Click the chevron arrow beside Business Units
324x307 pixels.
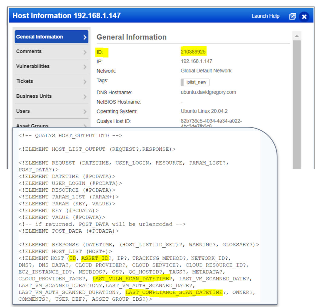(85, 96)
